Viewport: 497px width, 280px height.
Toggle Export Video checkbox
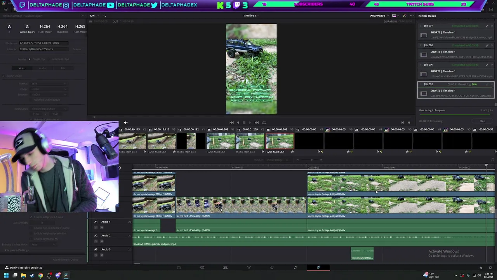point(4,76)
